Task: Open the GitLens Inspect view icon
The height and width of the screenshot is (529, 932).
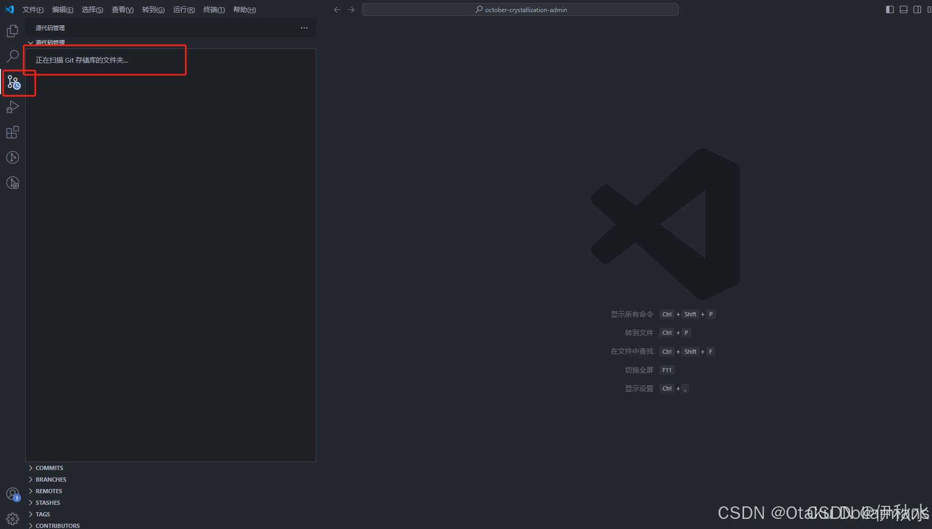Action: (13, 183)
